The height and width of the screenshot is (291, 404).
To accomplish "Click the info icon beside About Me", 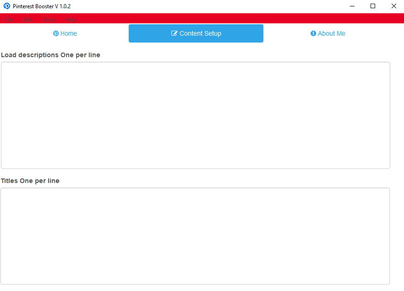I will (313, 33).
